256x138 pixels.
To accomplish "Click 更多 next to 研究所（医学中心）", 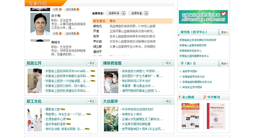I will [x=224, y=32].
